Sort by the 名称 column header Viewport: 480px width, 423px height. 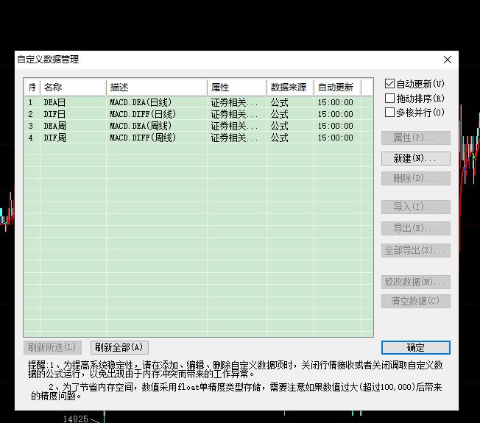pyautogui.click(x=73, y=88)
